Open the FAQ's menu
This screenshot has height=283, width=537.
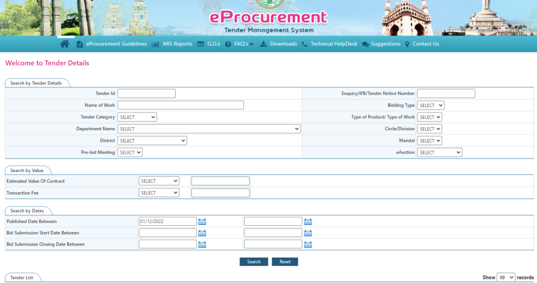(x=240, y=44)
